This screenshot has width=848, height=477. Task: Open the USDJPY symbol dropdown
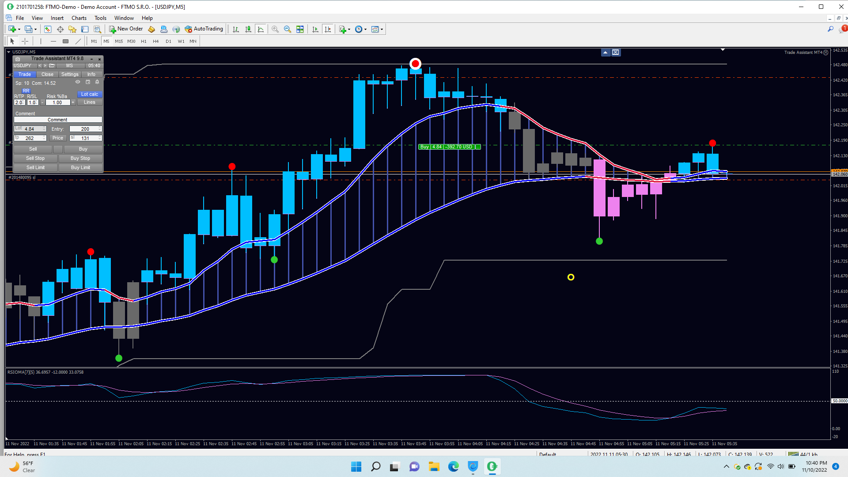(x=24, y=66)
